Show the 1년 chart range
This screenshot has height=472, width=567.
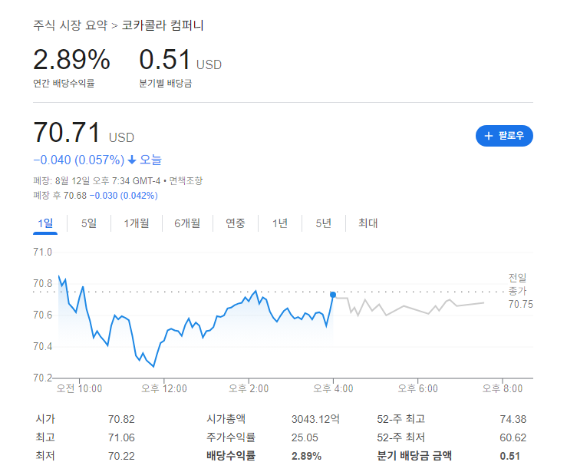pos(280,223)
